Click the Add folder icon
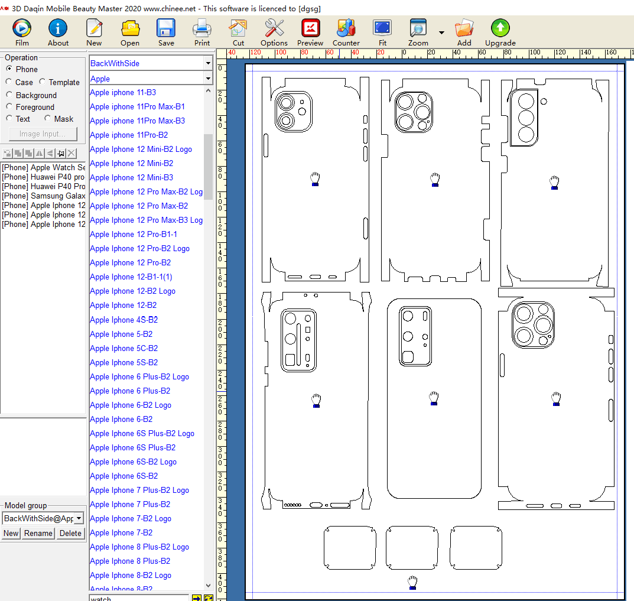 coord(464,28)
